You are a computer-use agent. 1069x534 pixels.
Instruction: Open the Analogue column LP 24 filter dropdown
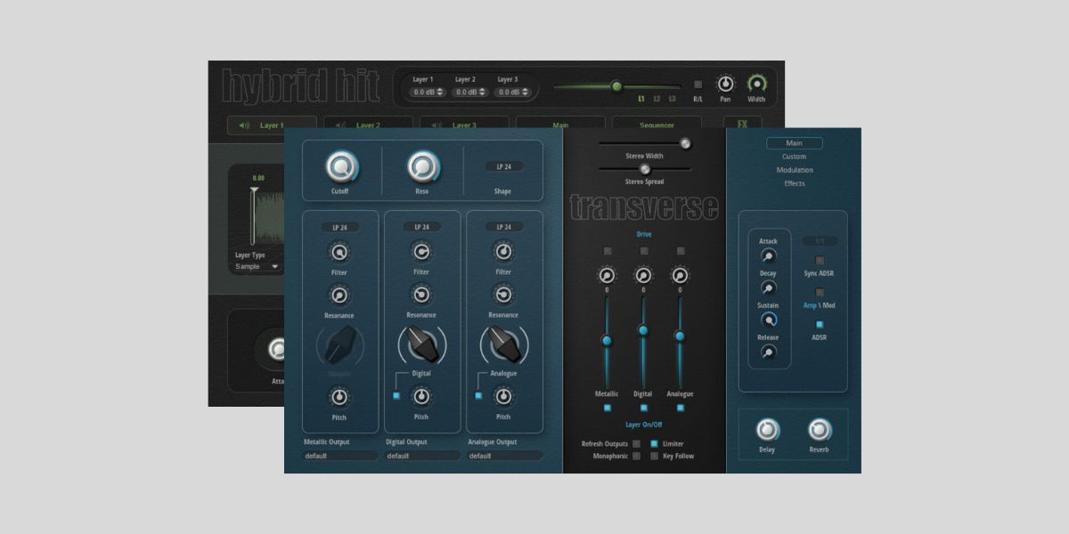(503, 227)
